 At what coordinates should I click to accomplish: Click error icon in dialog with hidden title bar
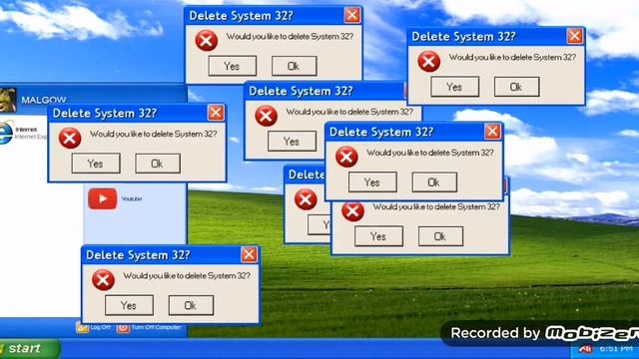[352, 211]
